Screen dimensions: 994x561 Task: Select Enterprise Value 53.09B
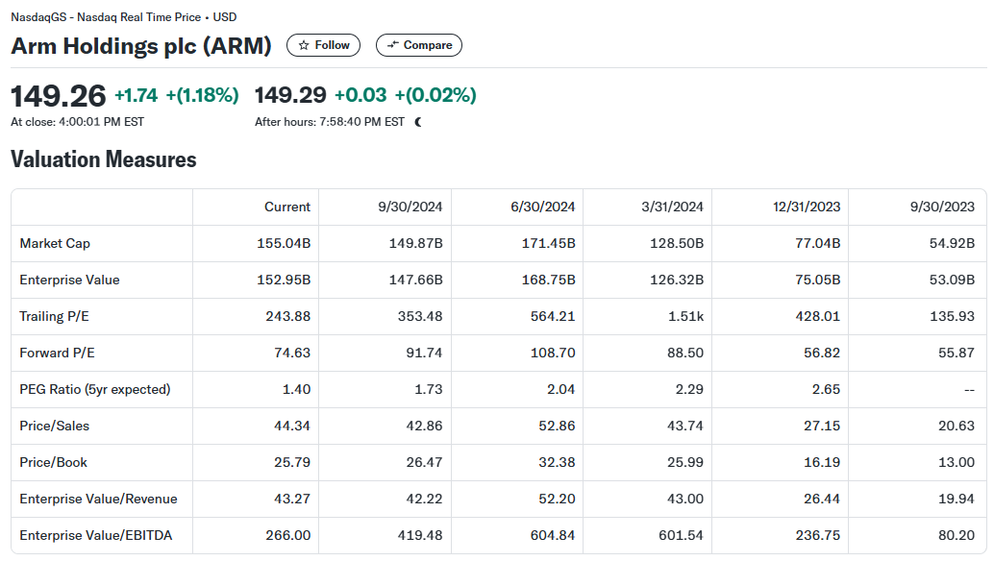pyautogui.click(x=952, y=280)
